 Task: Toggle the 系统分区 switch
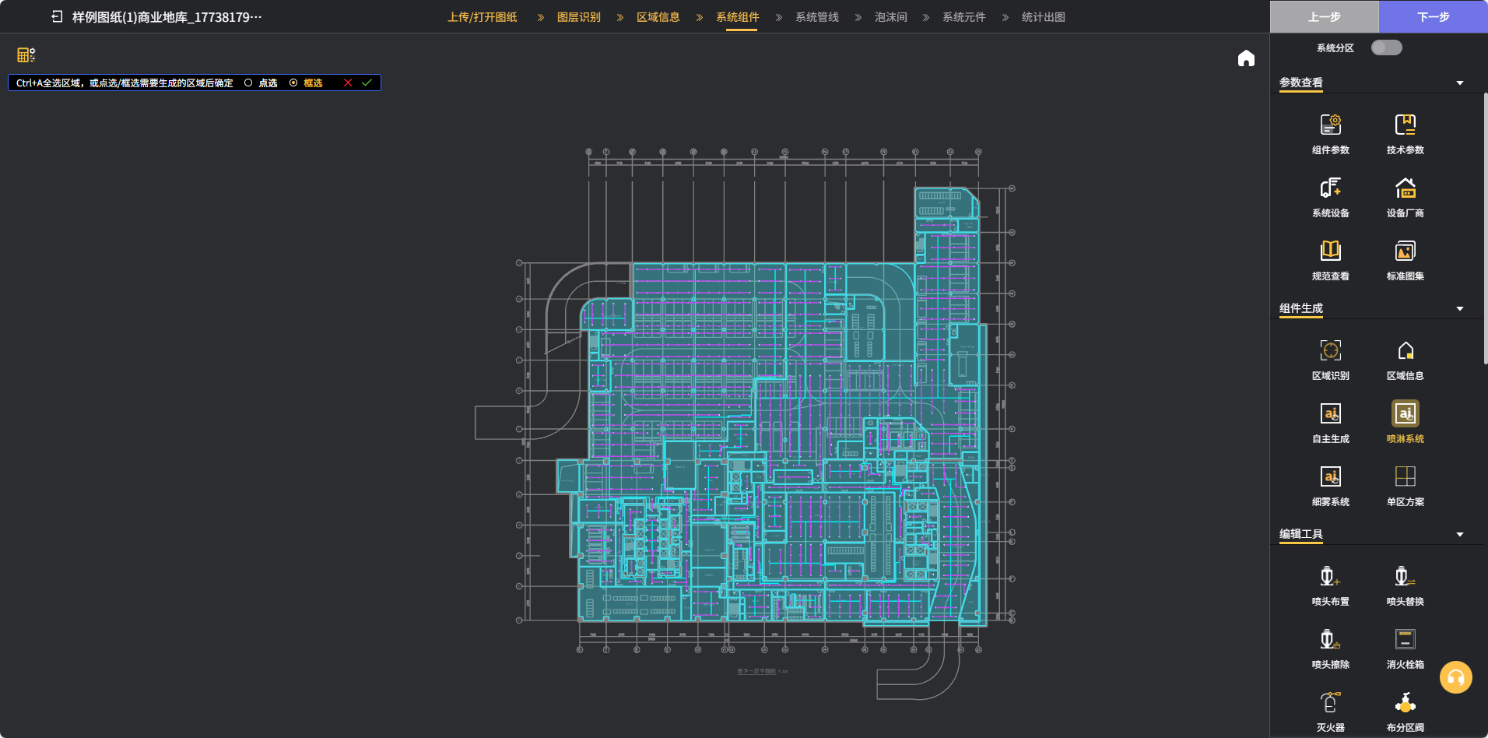(x=1386, y=47)
